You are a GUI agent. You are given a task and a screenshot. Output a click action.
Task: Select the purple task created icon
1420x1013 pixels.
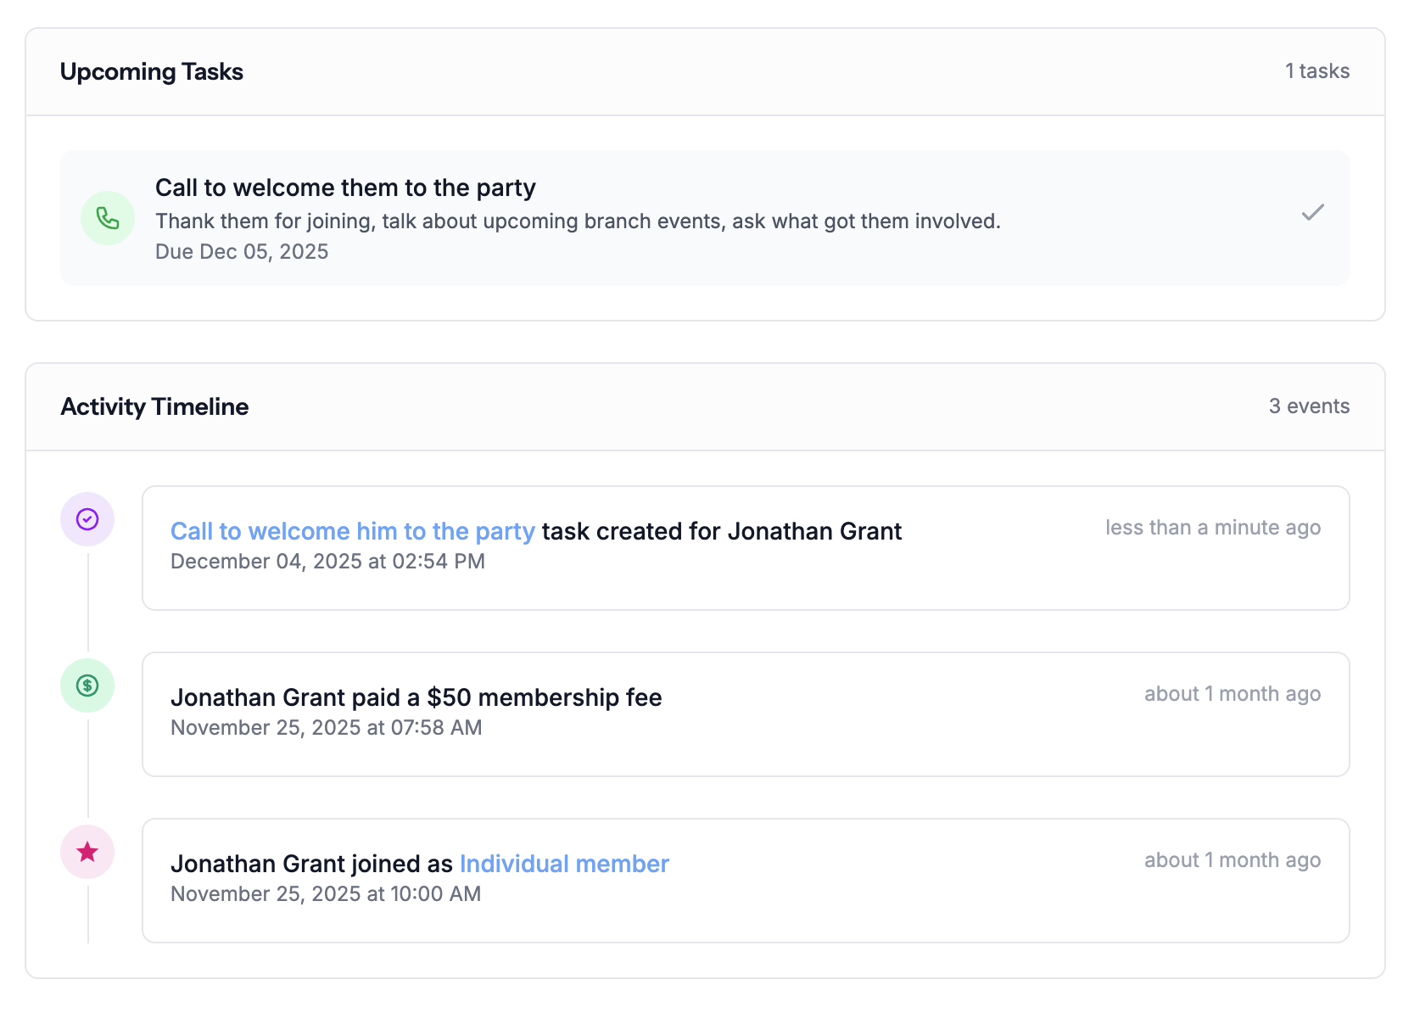pyautogui.click(x=87, y=519)
